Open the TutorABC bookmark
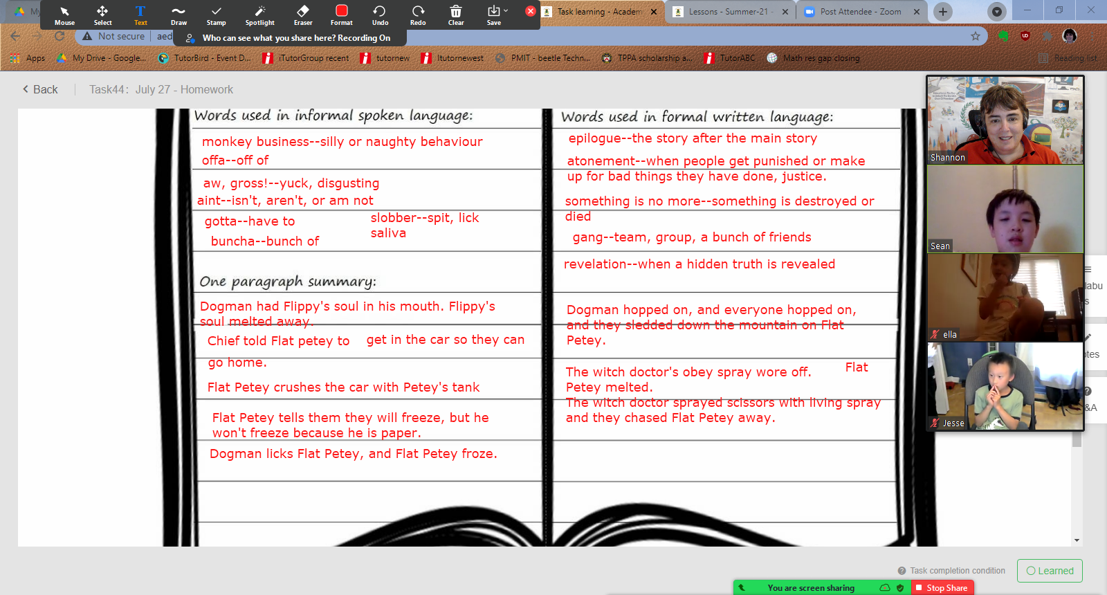 [730, 58]
